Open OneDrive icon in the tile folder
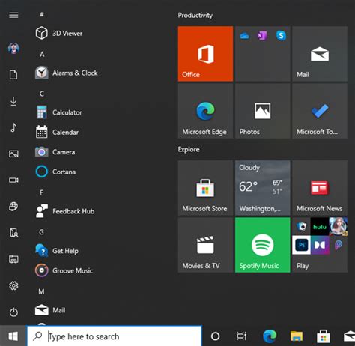Image resolution: width=355 pixels, height=346 pixels. point(244,36)
